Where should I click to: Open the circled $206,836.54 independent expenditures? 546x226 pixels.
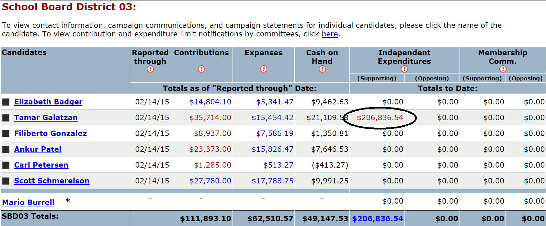point(380,118)
